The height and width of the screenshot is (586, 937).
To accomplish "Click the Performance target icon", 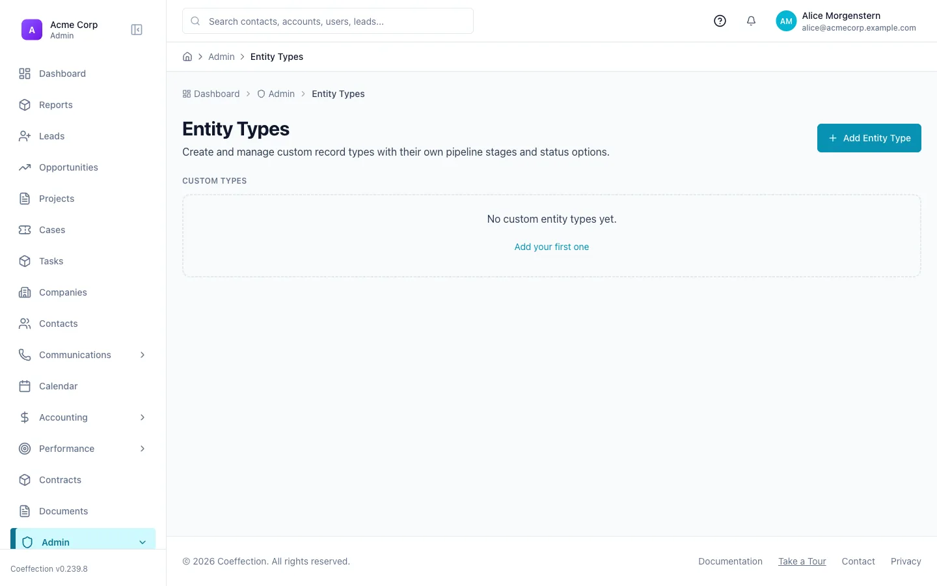I will coord(25,449).
